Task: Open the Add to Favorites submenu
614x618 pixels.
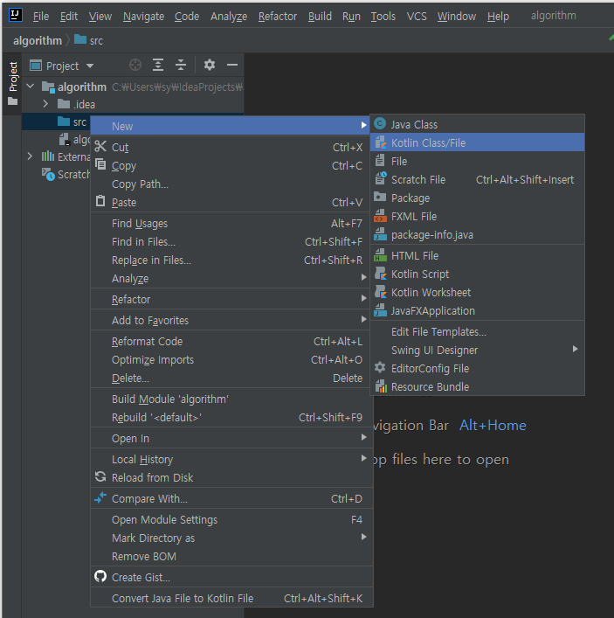Action: (x=232, y=320)
